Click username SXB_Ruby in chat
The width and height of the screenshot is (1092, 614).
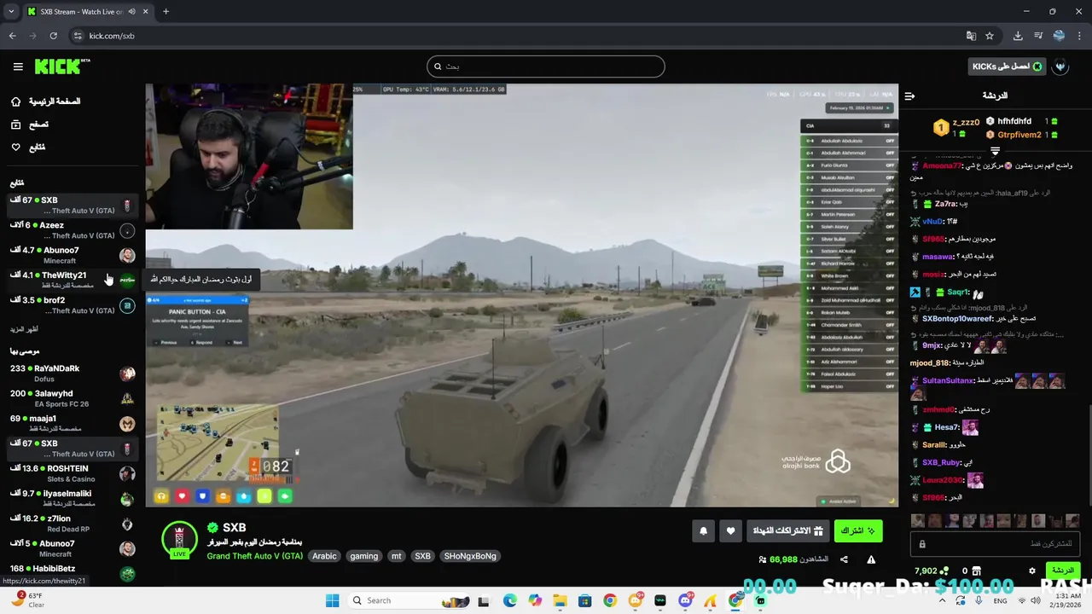click(x=941, y=462)
